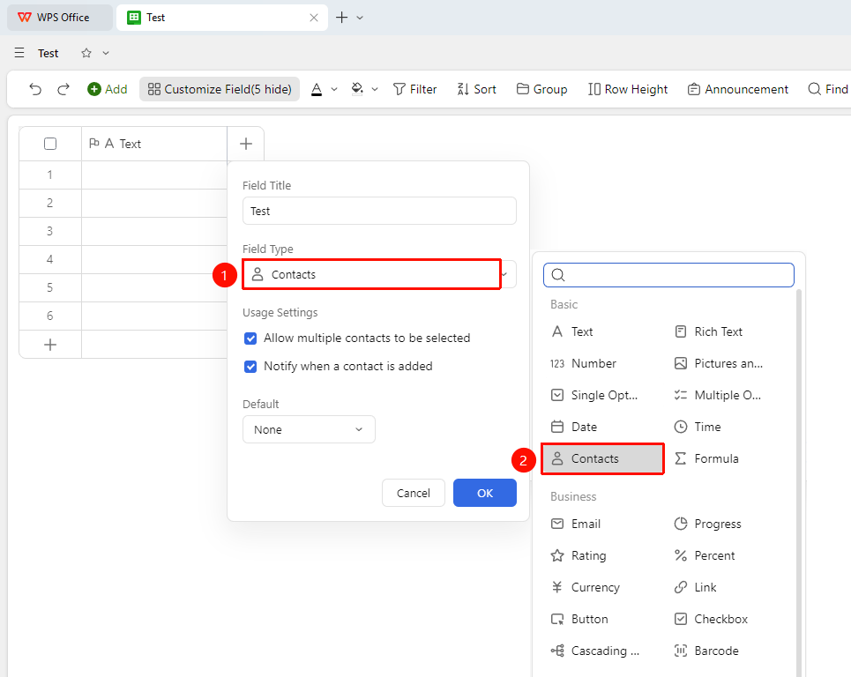
Task: Select the Rating field type
Action: [579, 555]
